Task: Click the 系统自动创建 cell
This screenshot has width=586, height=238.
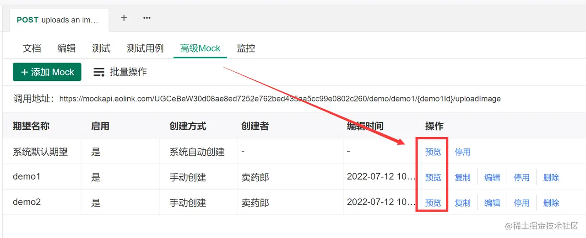Action: click(197, 152)
